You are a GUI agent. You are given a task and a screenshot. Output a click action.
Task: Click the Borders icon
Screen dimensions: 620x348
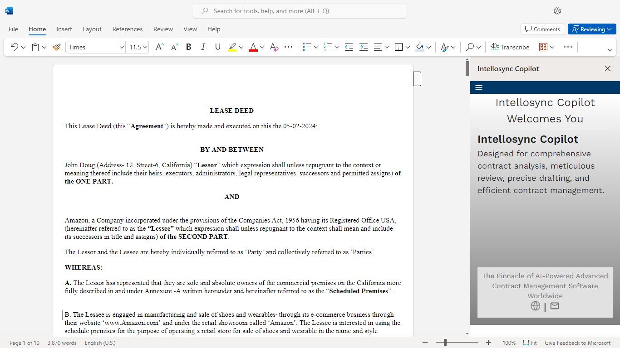[399, 47]
